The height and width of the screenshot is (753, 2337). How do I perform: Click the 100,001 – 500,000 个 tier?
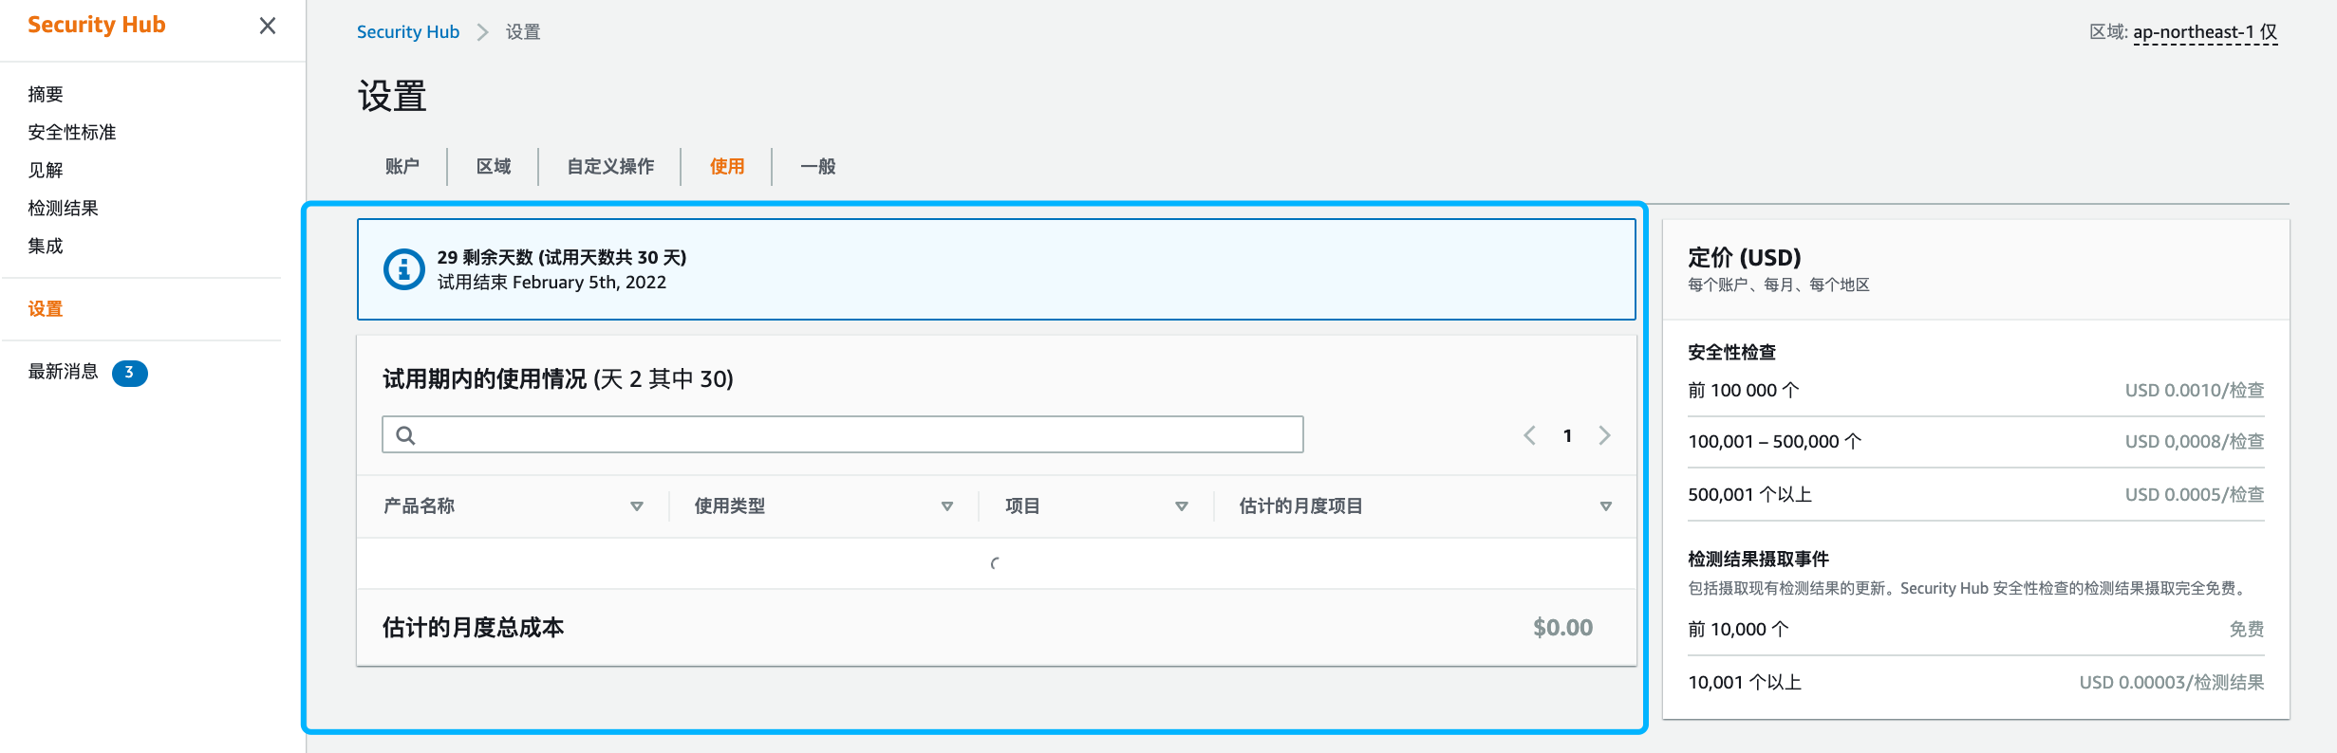(x=1775, y=441)
